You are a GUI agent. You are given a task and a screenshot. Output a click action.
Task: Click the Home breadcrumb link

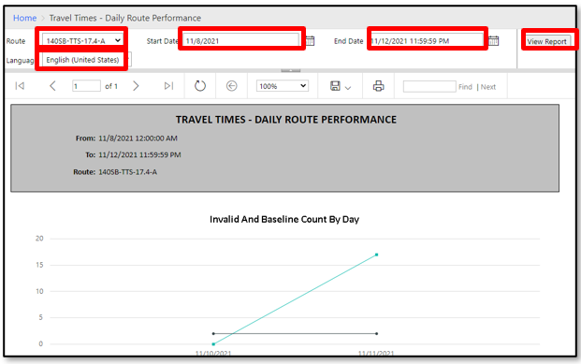tap(25, 18)
